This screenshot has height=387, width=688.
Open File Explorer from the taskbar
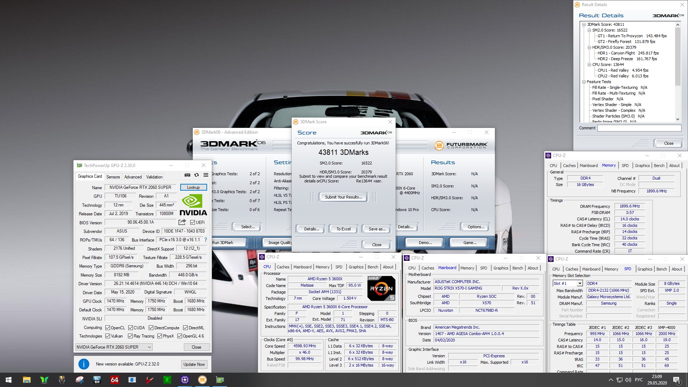tap(27, 380)
